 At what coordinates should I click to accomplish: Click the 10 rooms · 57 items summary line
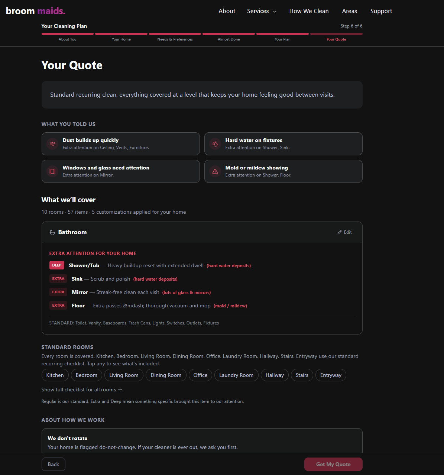click(114, 212)
